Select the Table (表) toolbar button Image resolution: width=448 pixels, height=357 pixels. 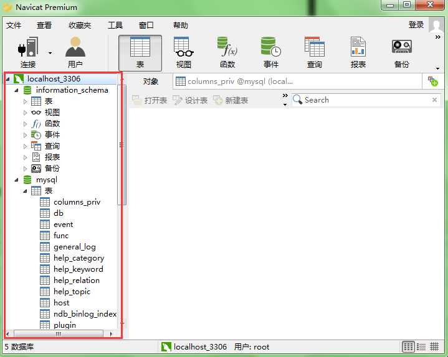(140, 53)
